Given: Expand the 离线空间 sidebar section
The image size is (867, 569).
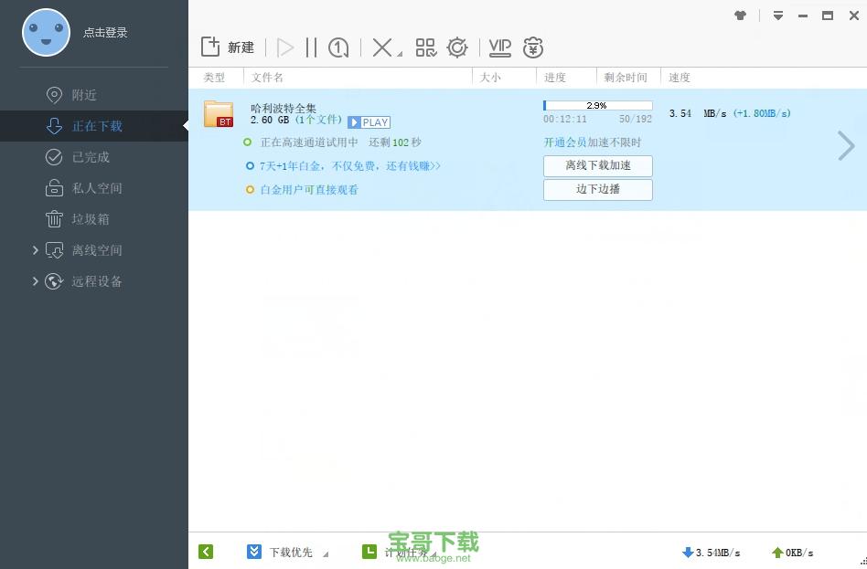Looking at the screenshot, I should (x=36, y=249).
